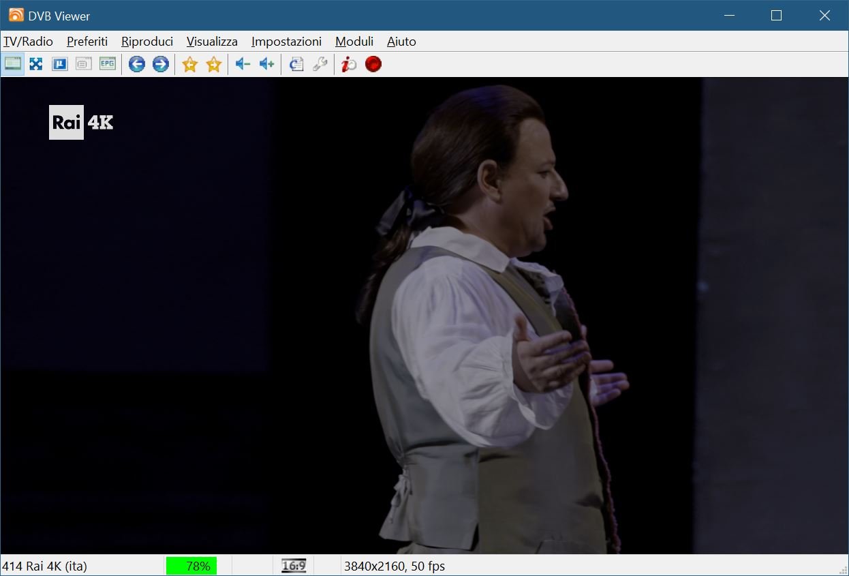
Task: Click the green 78% signal level bar
Action: [191, 566]
